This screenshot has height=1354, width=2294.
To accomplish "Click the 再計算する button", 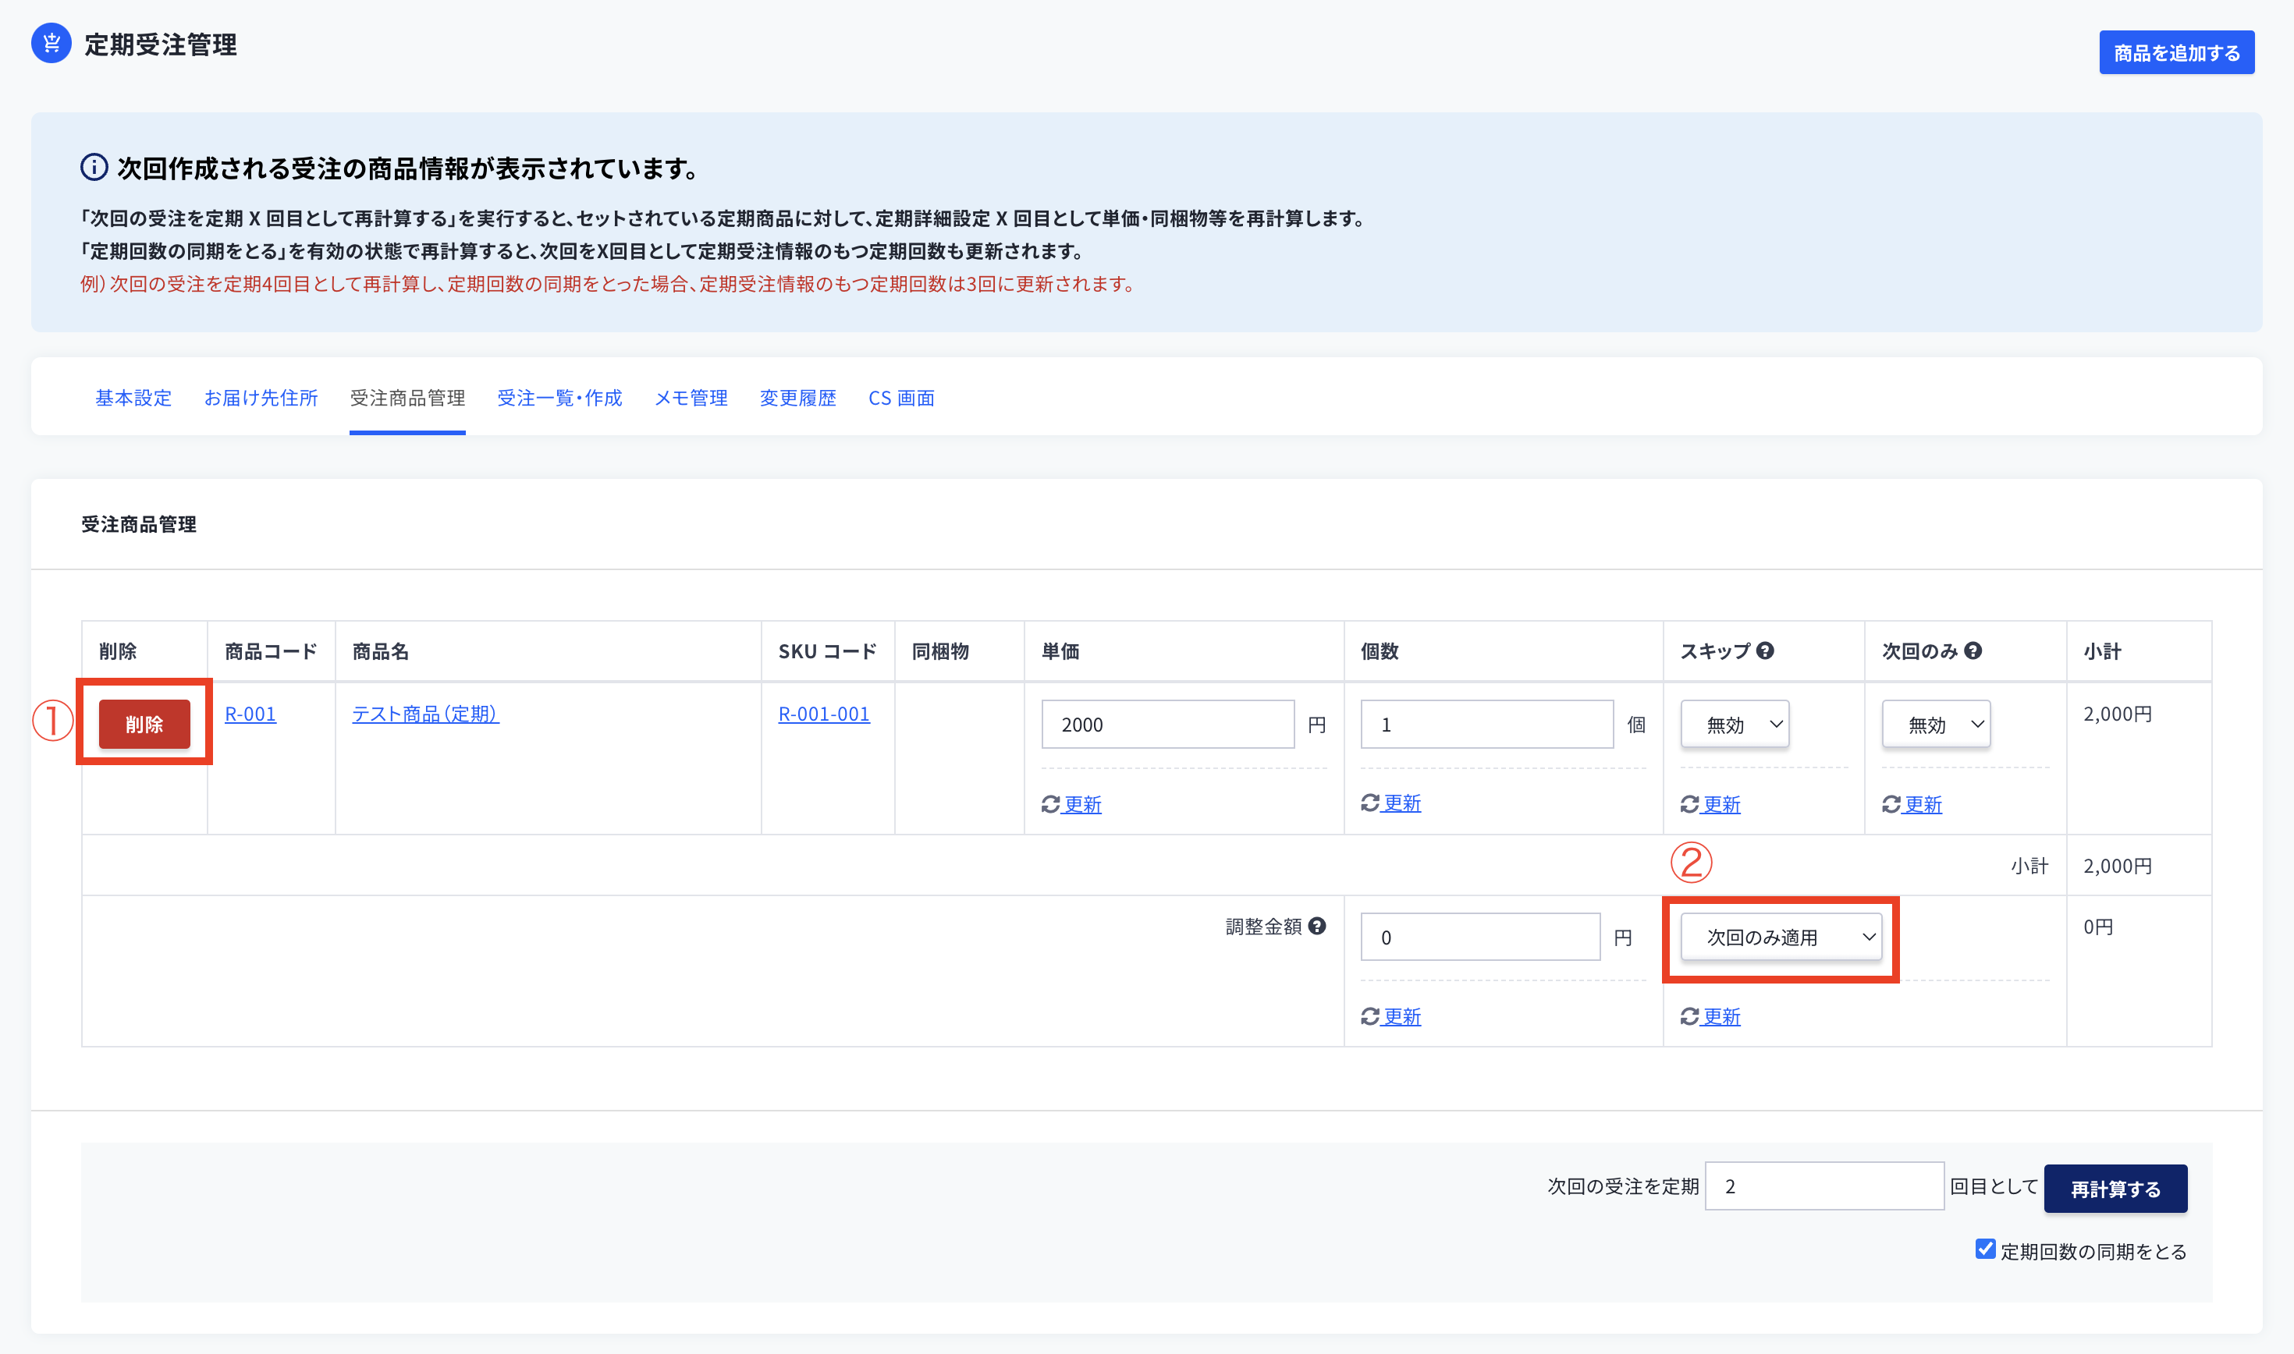I will [x=2115, y=1189].
